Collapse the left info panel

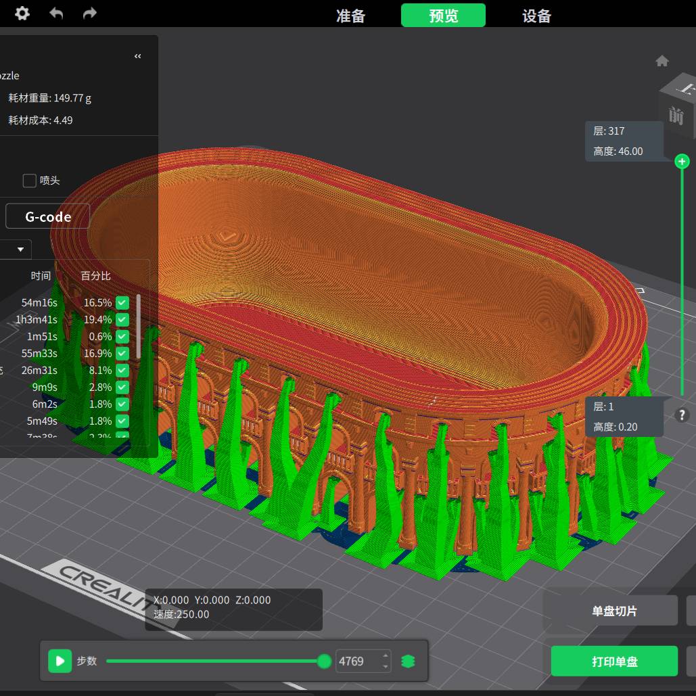[138, 56]
